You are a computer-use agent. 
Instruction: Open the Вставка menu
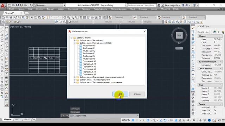click(39, 9)
